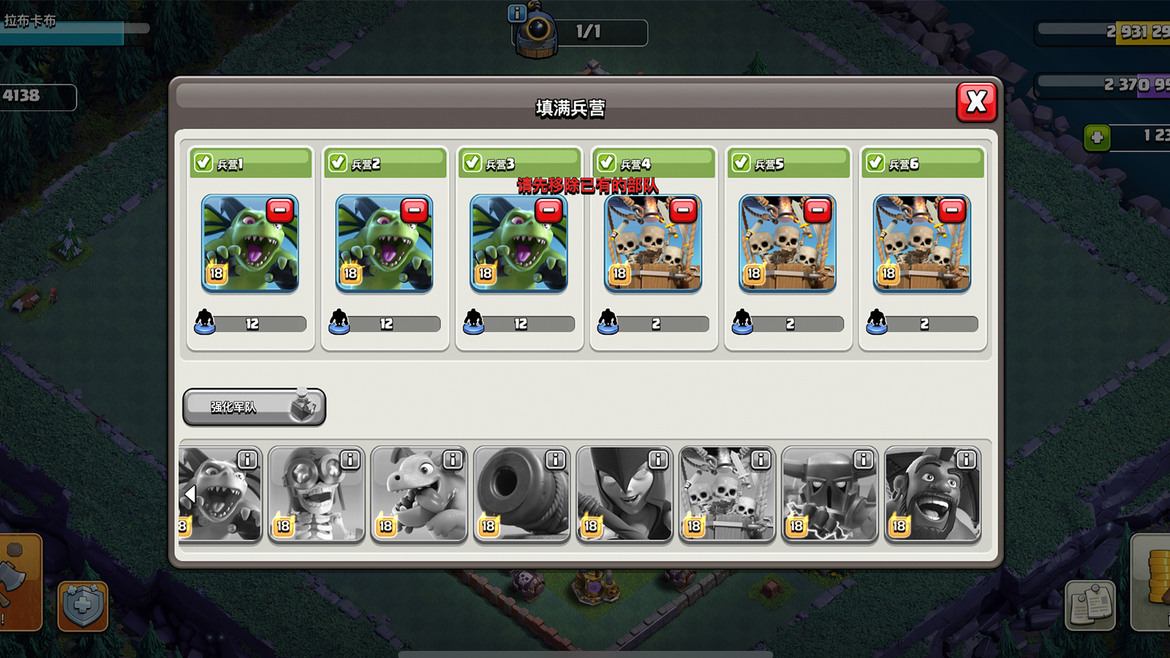Open info for the cannon cart troop
This screenshot has height=658, width=1170.
[x=556, y=459]
